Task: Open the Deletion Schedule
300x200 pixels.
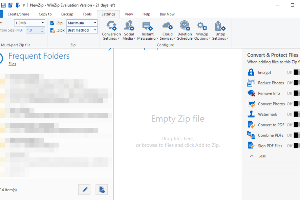Action: (185, 31)
